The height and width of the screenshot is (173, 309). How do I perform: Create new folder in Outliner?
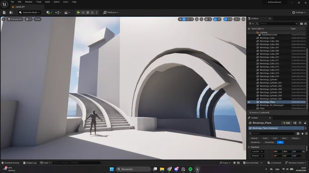(301, 24)
